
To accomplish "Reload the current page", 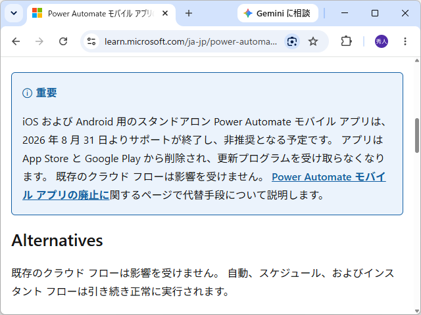I will 63,41.
